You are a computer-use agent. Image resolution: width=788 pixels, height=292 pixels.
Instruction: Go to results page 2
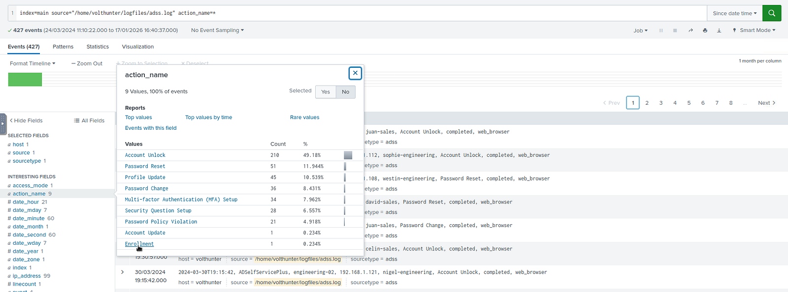coord(647,103)
